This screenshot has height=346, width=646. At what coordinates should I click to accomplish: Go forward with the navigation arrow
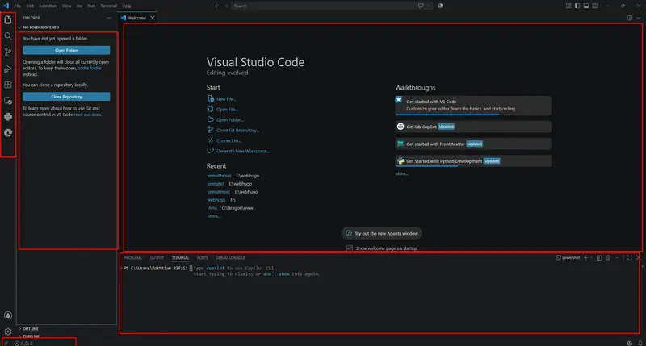click(226, 6)
